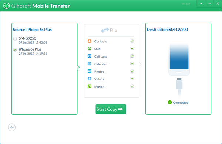The height and width of the screenshot is (144, 222).
Task: Click the version number Ver: 2.0.7
Action: (x=186, y=4)
